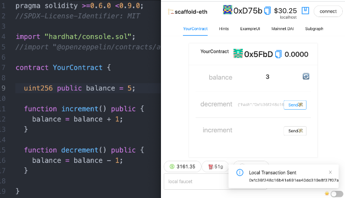Click the scaffold-eth logo
The image size is (345, 198).
[x=171, y=12]
